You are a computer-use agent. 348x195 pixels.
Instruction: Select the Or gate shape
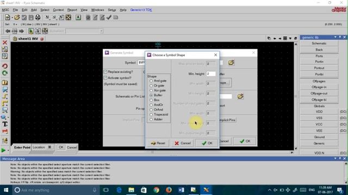[151, 86]
